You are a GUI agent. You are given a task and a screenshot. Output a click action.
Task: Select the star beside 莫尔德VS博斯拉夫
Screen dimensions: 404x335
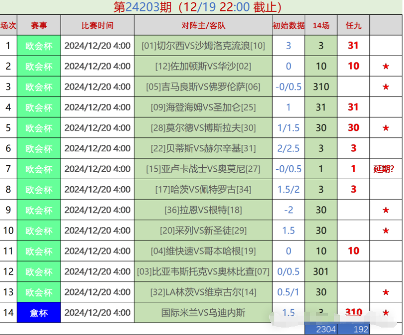[x=386, y=128]
